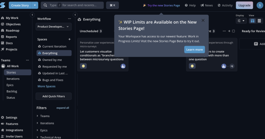Click gray requester avatar on one question card

tap(232, 66)
